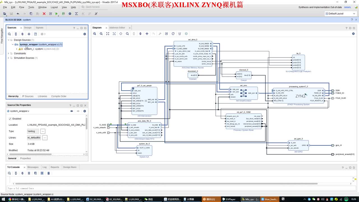Switch to Address Editor tab
Image resolution: width=359 pixels, height=202 pixels.
(x=117, y=27)
